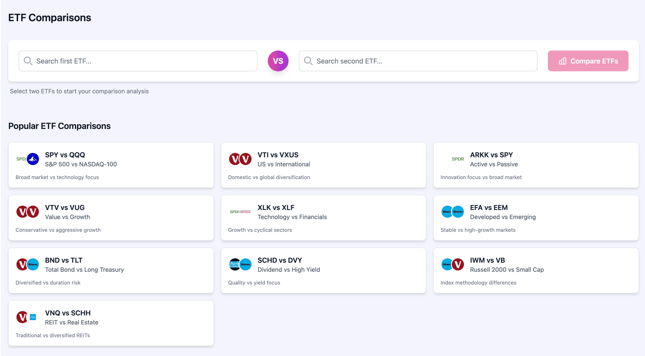Click 'Conservative vs aggressive growth' text

coord(58,230)
